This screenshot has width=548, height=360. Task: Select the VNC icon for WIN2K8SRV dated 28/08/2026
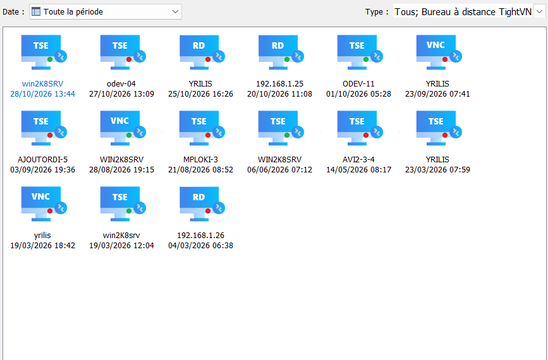123,128
